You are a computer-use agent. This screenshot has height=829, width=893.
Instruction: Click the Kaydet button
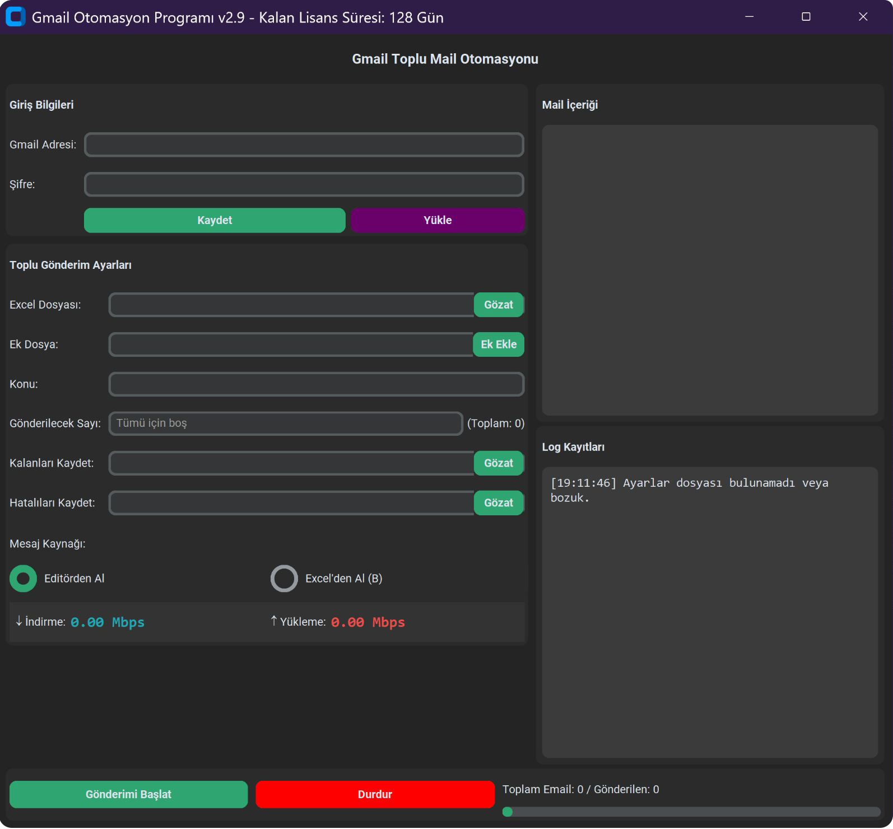(215, 220)
